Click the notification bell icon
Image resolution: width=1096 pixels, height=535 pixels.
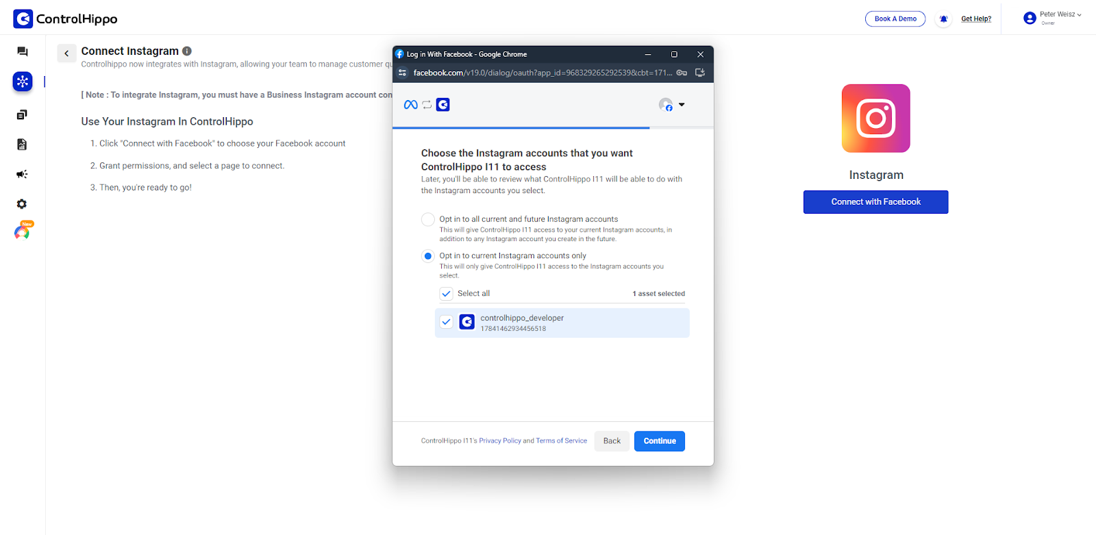point(943,19)
